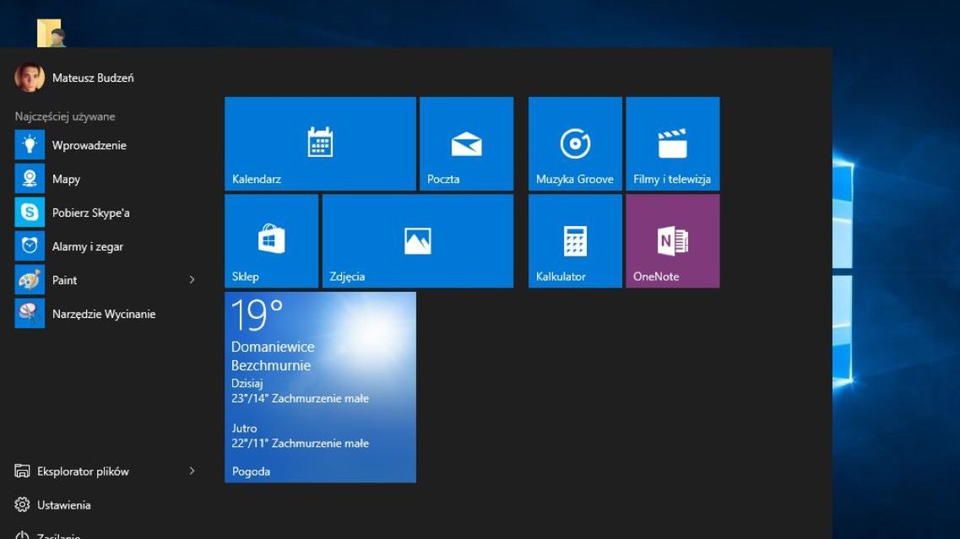Click the Eksplorator plików icon

22,471
